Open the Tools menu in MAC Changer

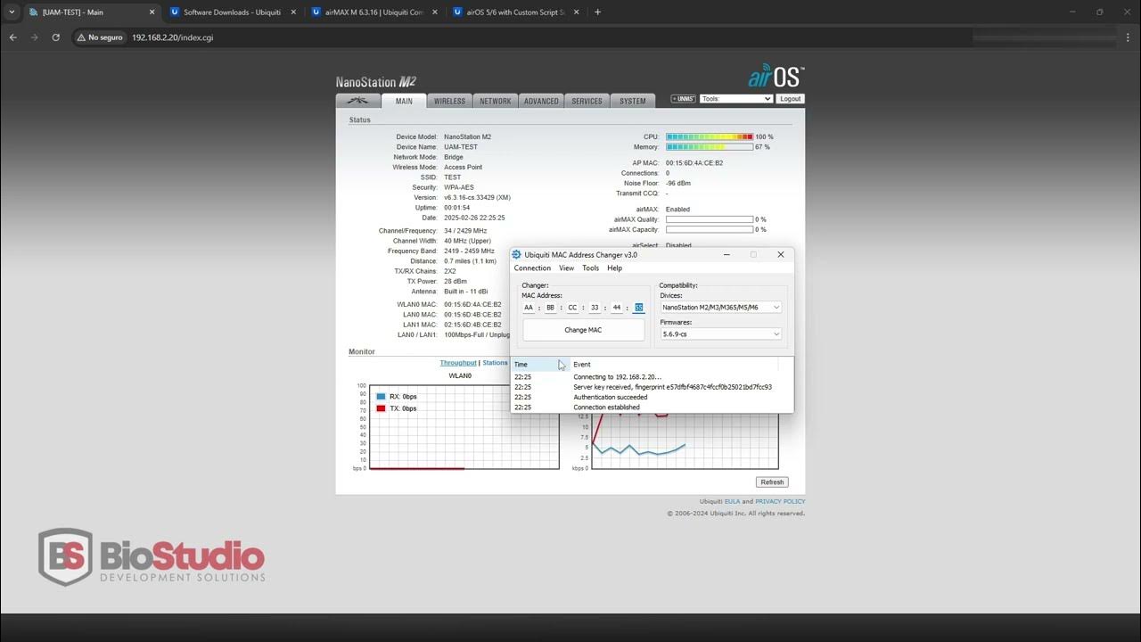[590, 267]
